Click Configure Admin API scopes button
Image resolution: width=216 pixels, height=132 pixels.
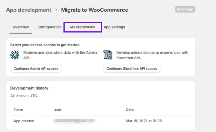pos(36,69)
